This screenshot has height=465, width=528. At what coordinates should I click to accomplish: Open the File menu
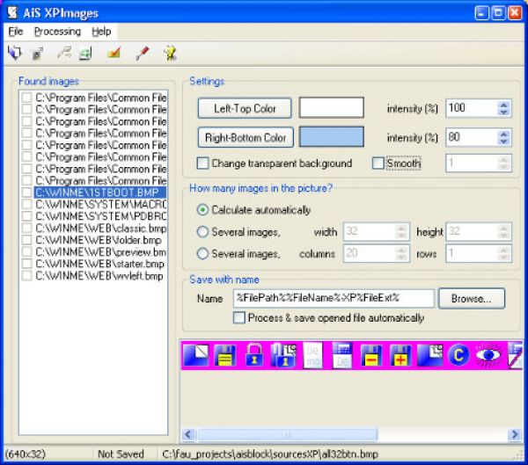[16, 31]
